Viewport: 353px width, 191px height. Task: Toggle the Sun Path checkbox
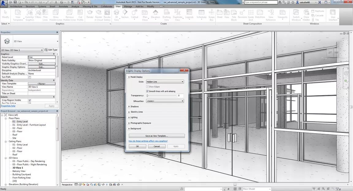pos(30,77)
